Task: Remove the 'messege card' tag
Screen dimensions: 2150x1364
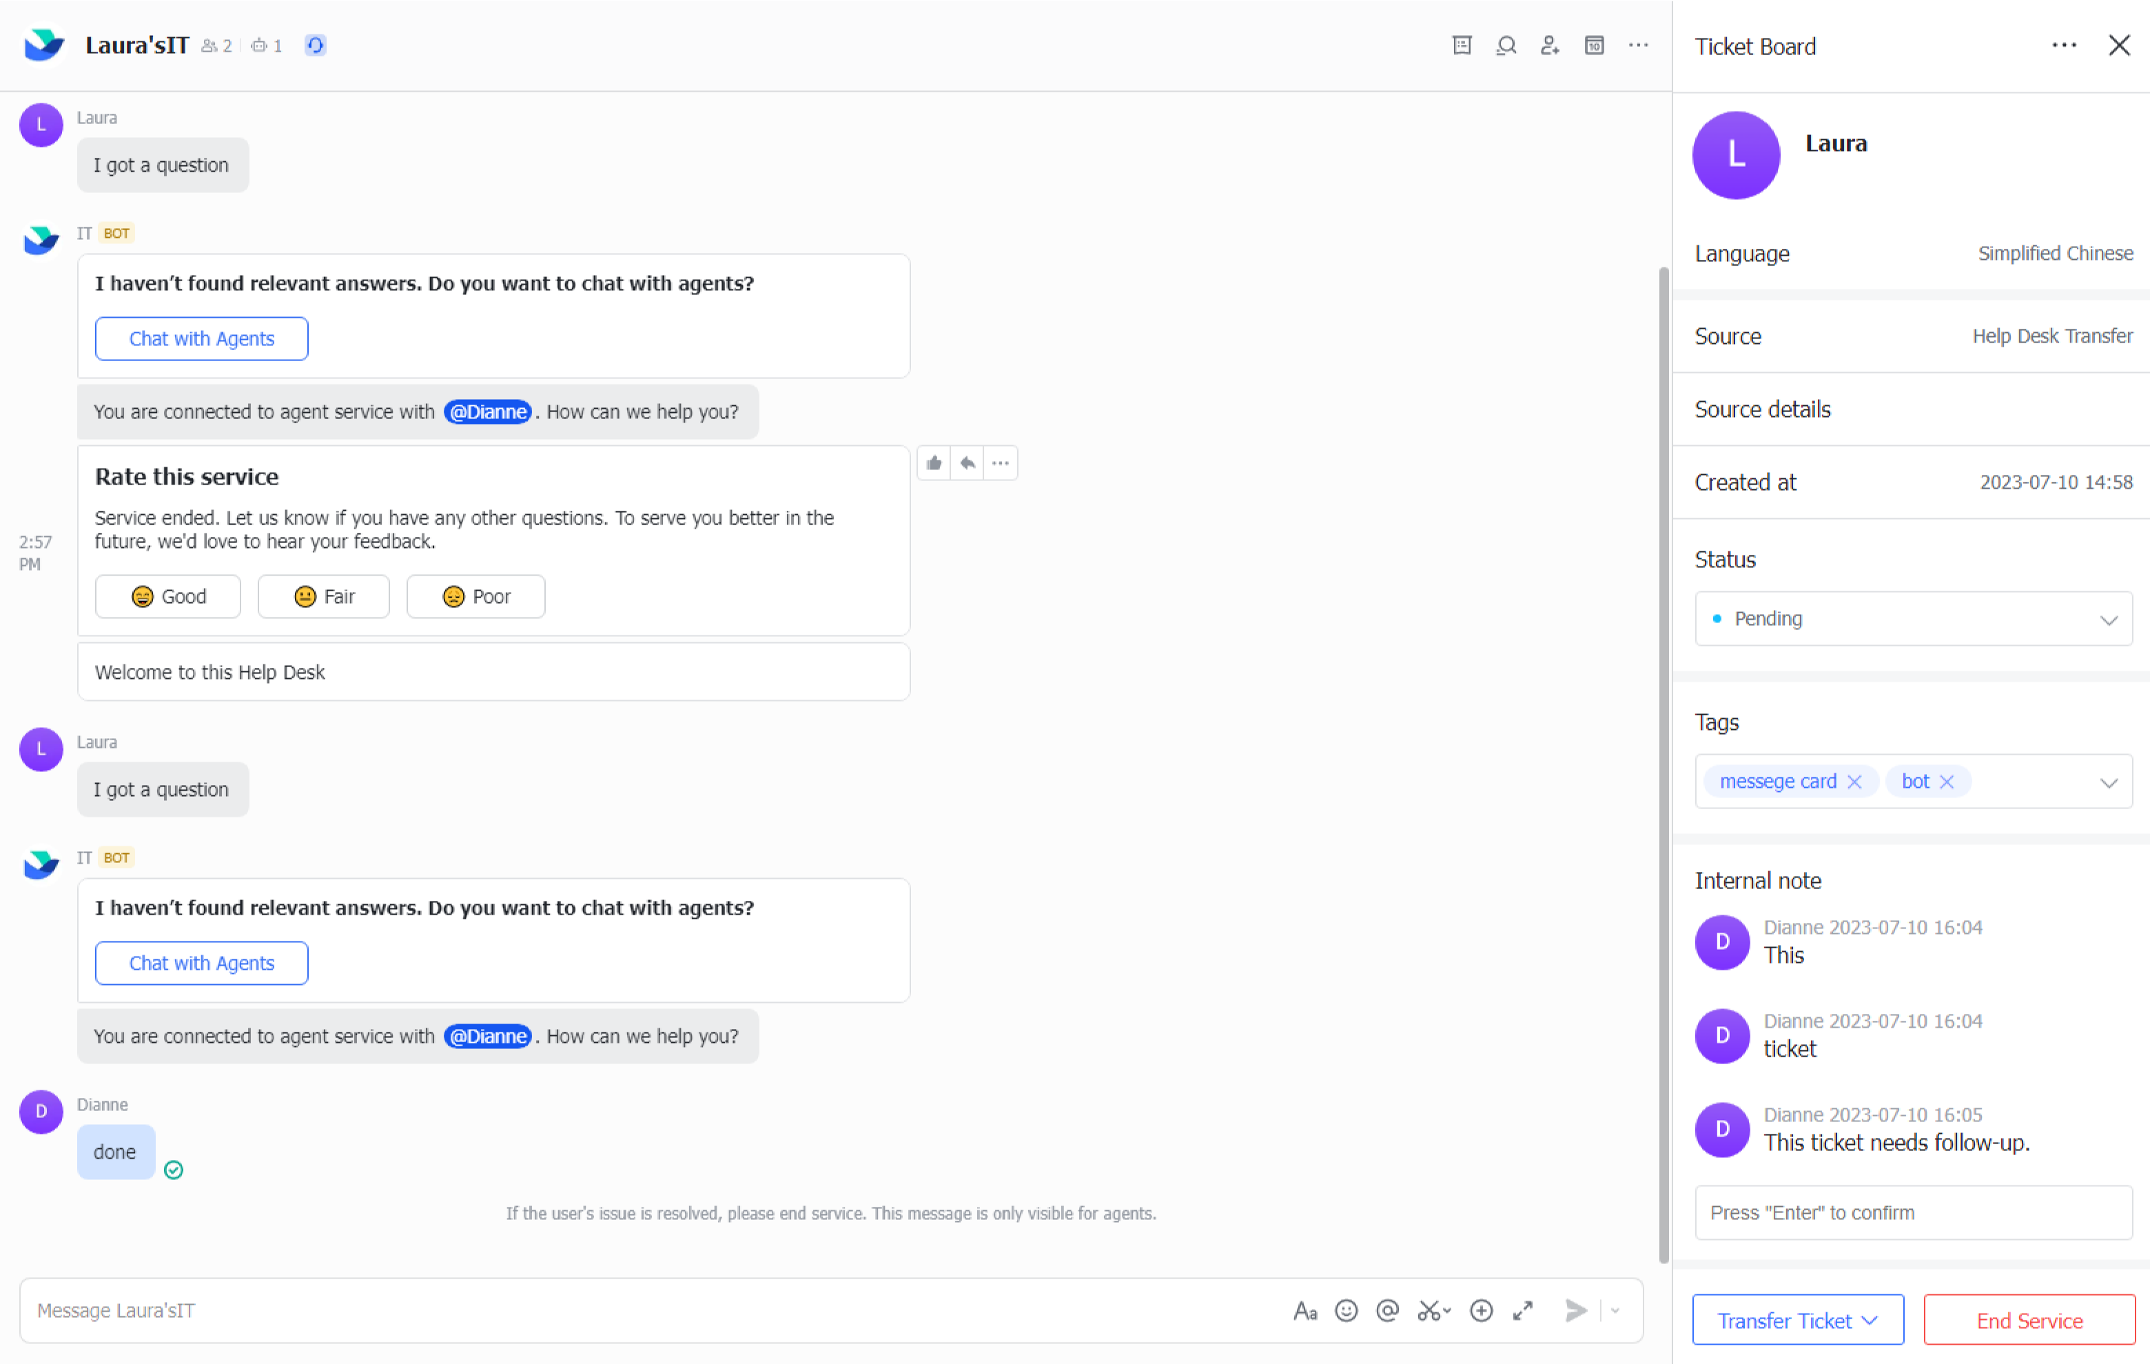Action: click(1854, 782)
